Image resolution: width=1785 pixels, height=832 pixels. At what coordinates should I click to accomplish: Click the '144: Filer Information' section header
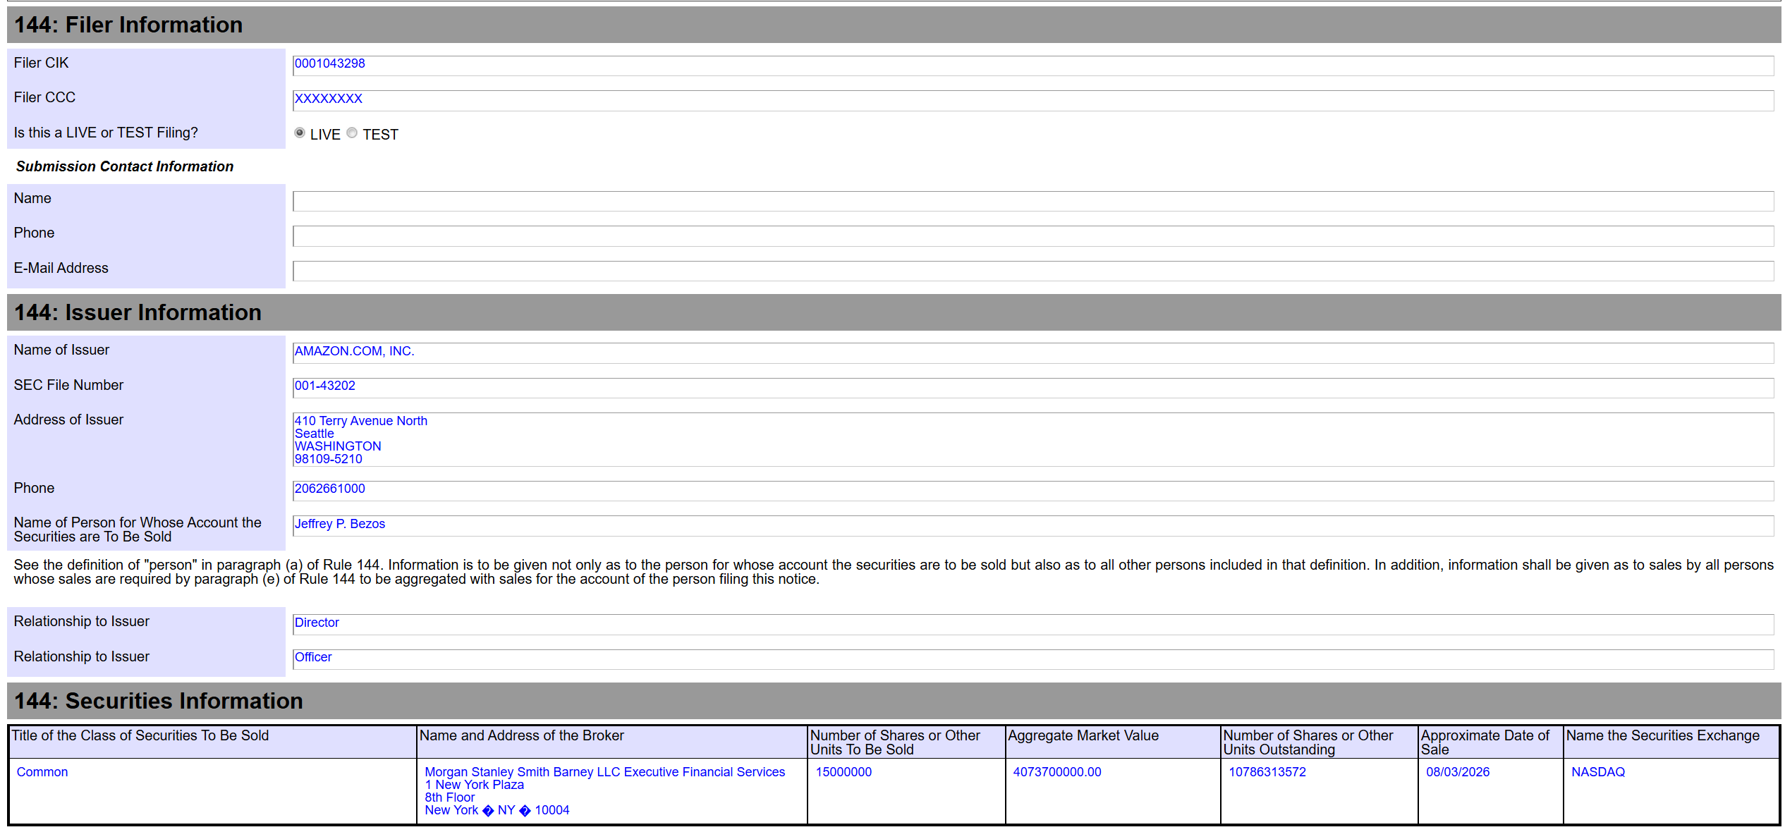(894, 25)
